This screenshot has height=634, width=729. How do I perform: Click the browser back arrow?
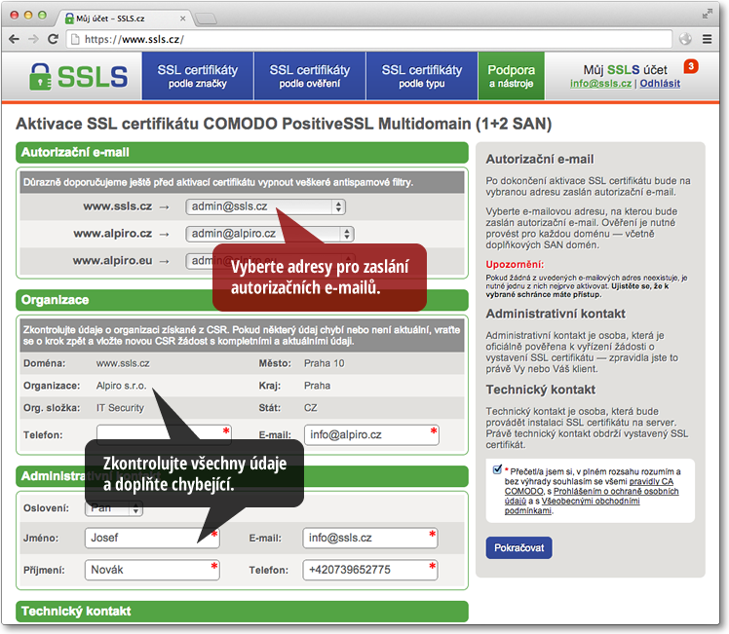(14, 39)
